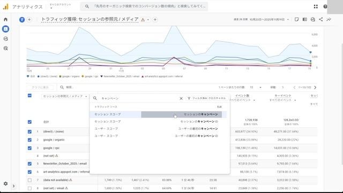Open the all accounts property selector
This screenshot has width=343, height=193.
coord(60,6)
